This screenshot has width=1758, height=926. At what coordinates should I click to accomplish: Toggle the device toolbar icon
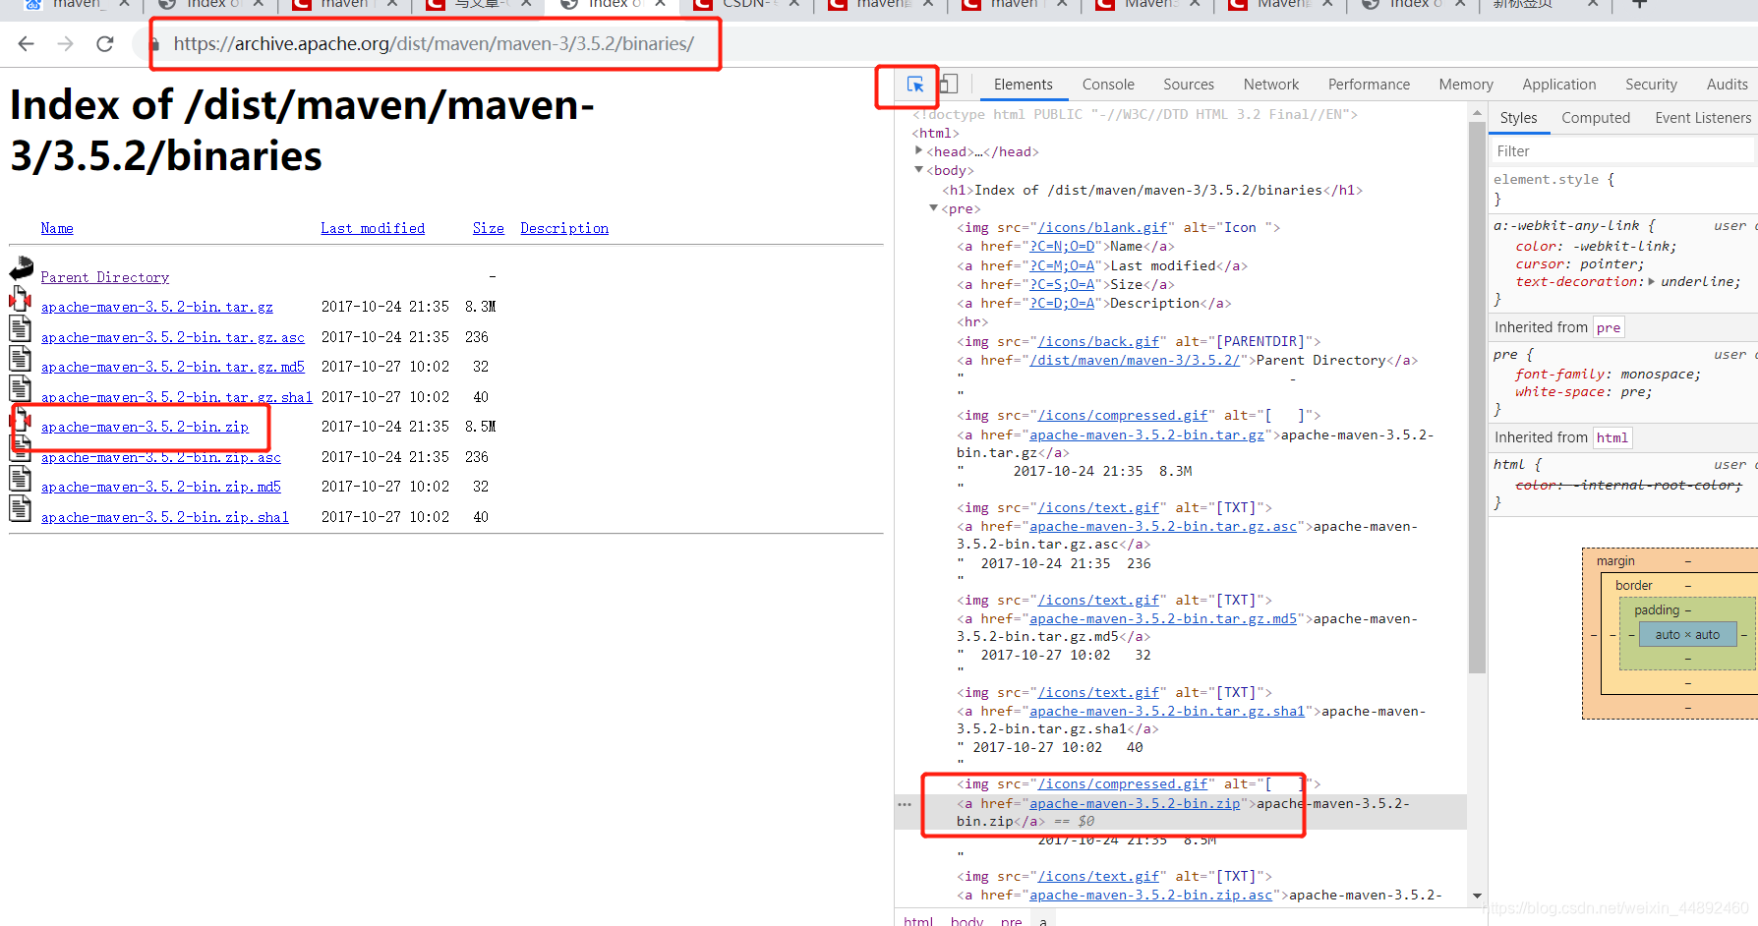[x=949, y=85]
